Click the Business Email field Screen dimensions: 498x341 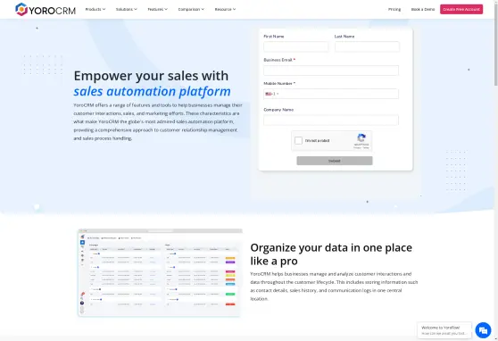331,71
